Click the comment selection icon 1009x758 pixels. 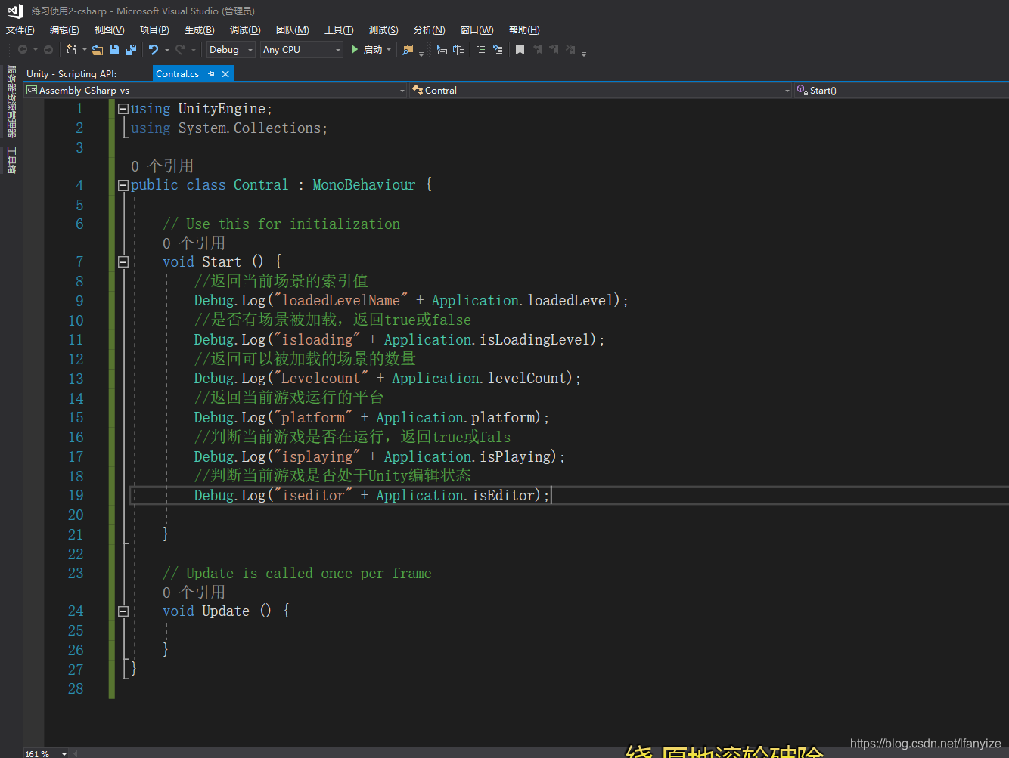point(442,50)
